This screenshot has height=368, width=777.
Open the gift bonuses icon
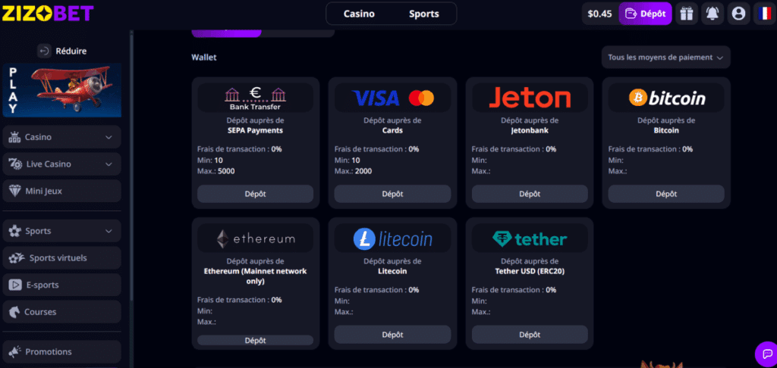tap(687, 14)
